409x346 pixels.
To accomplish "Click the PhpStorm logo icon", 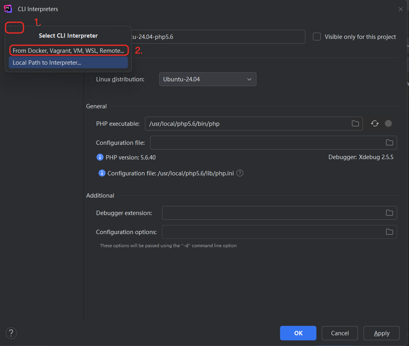I will [x=8, y=9].
